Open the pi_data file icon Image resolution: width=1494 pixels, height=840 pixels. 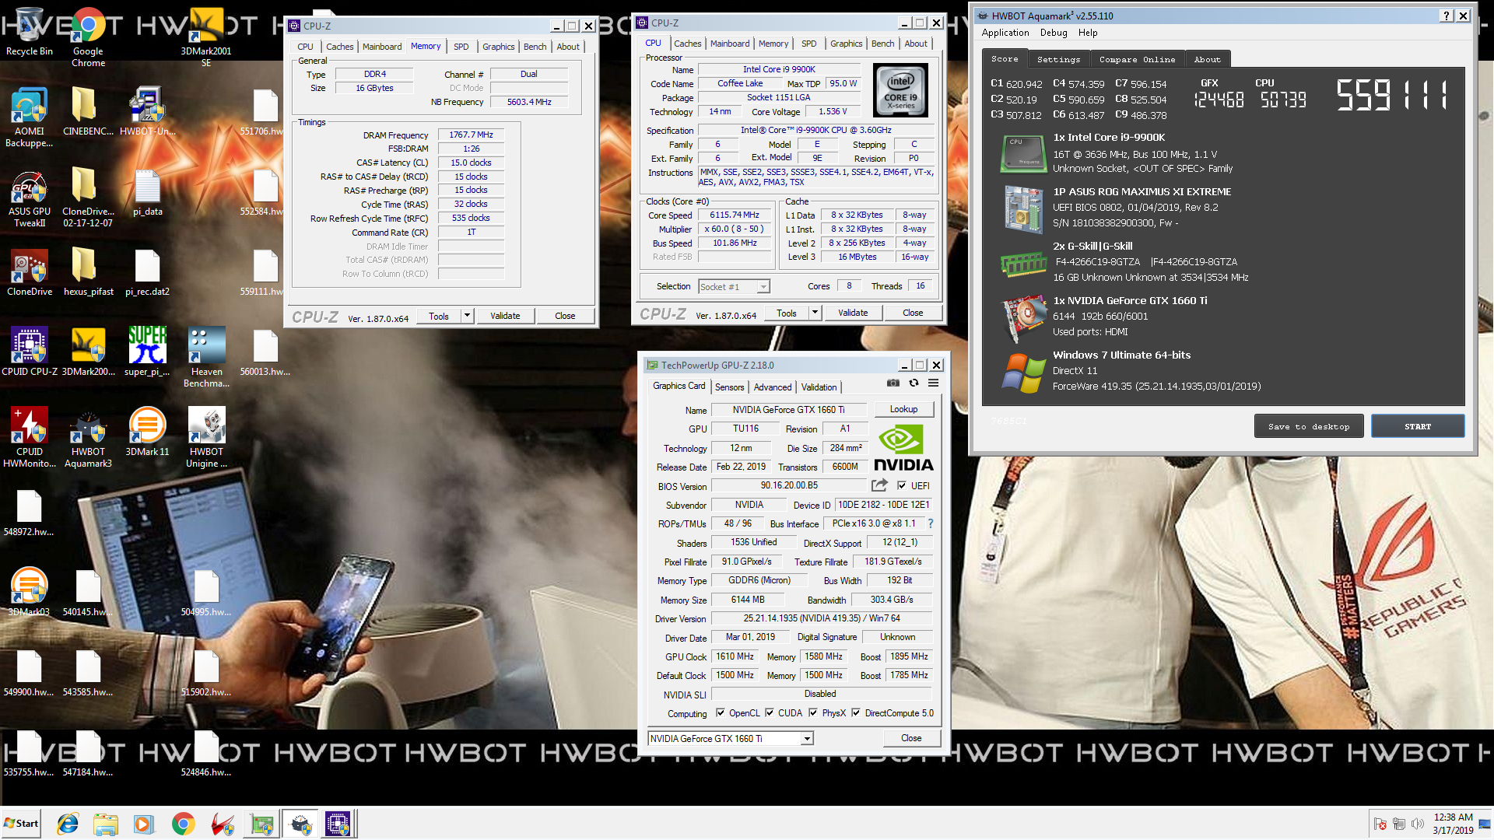147,192
